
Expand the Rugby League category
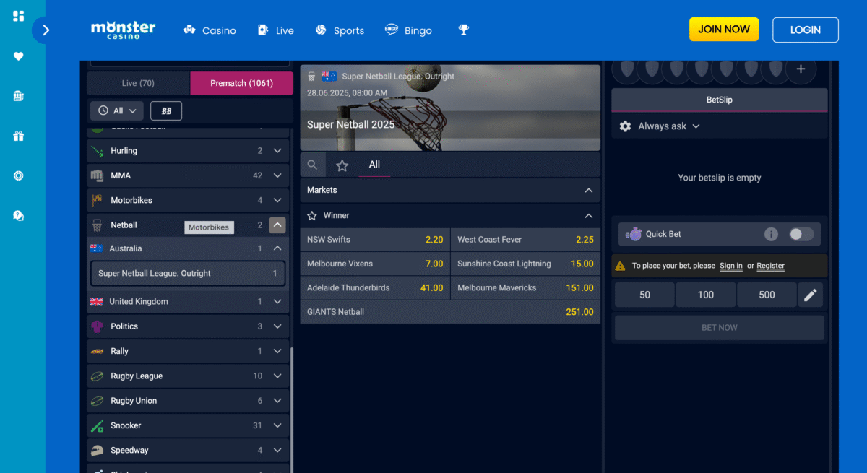point(277,376)
